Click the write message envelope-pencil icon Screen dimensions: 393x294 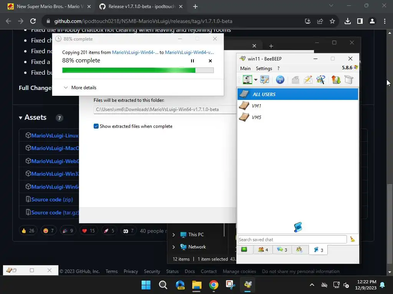pos(308,80)
